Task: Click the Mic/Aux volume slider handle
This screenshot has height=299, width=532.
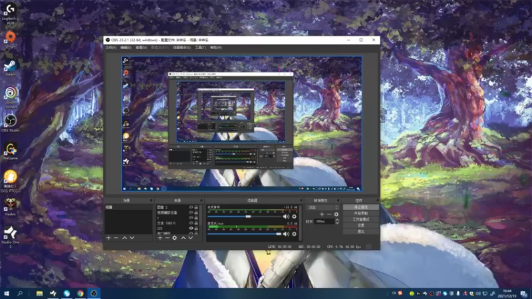Action: [x=279, y=234]
